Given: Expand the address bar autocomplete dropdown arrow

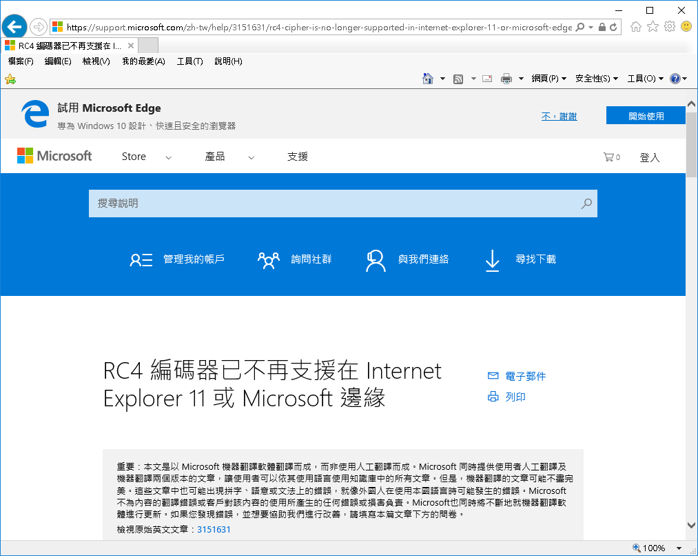Looking at the screenshot, I should [x=591, y=27].
